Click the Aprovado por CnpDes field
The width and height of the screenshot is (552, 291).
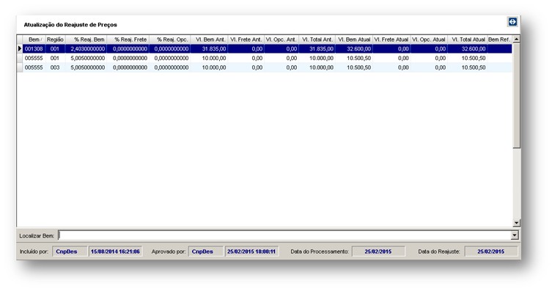tap(205, 252)
